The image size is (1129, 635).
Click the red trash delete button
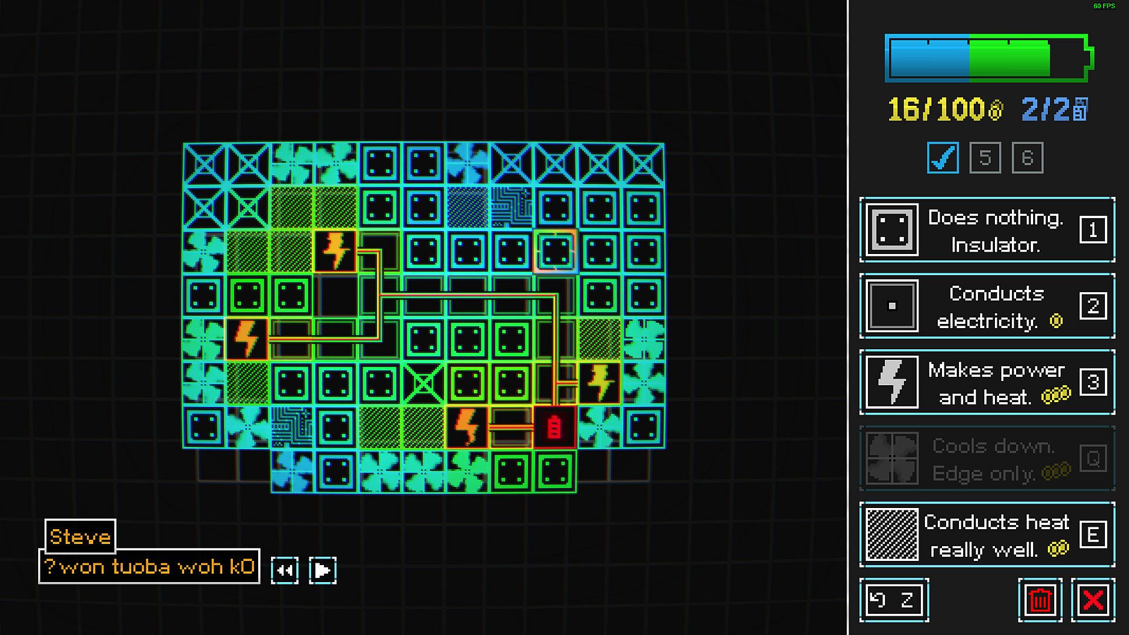[x=1040, y=600]
